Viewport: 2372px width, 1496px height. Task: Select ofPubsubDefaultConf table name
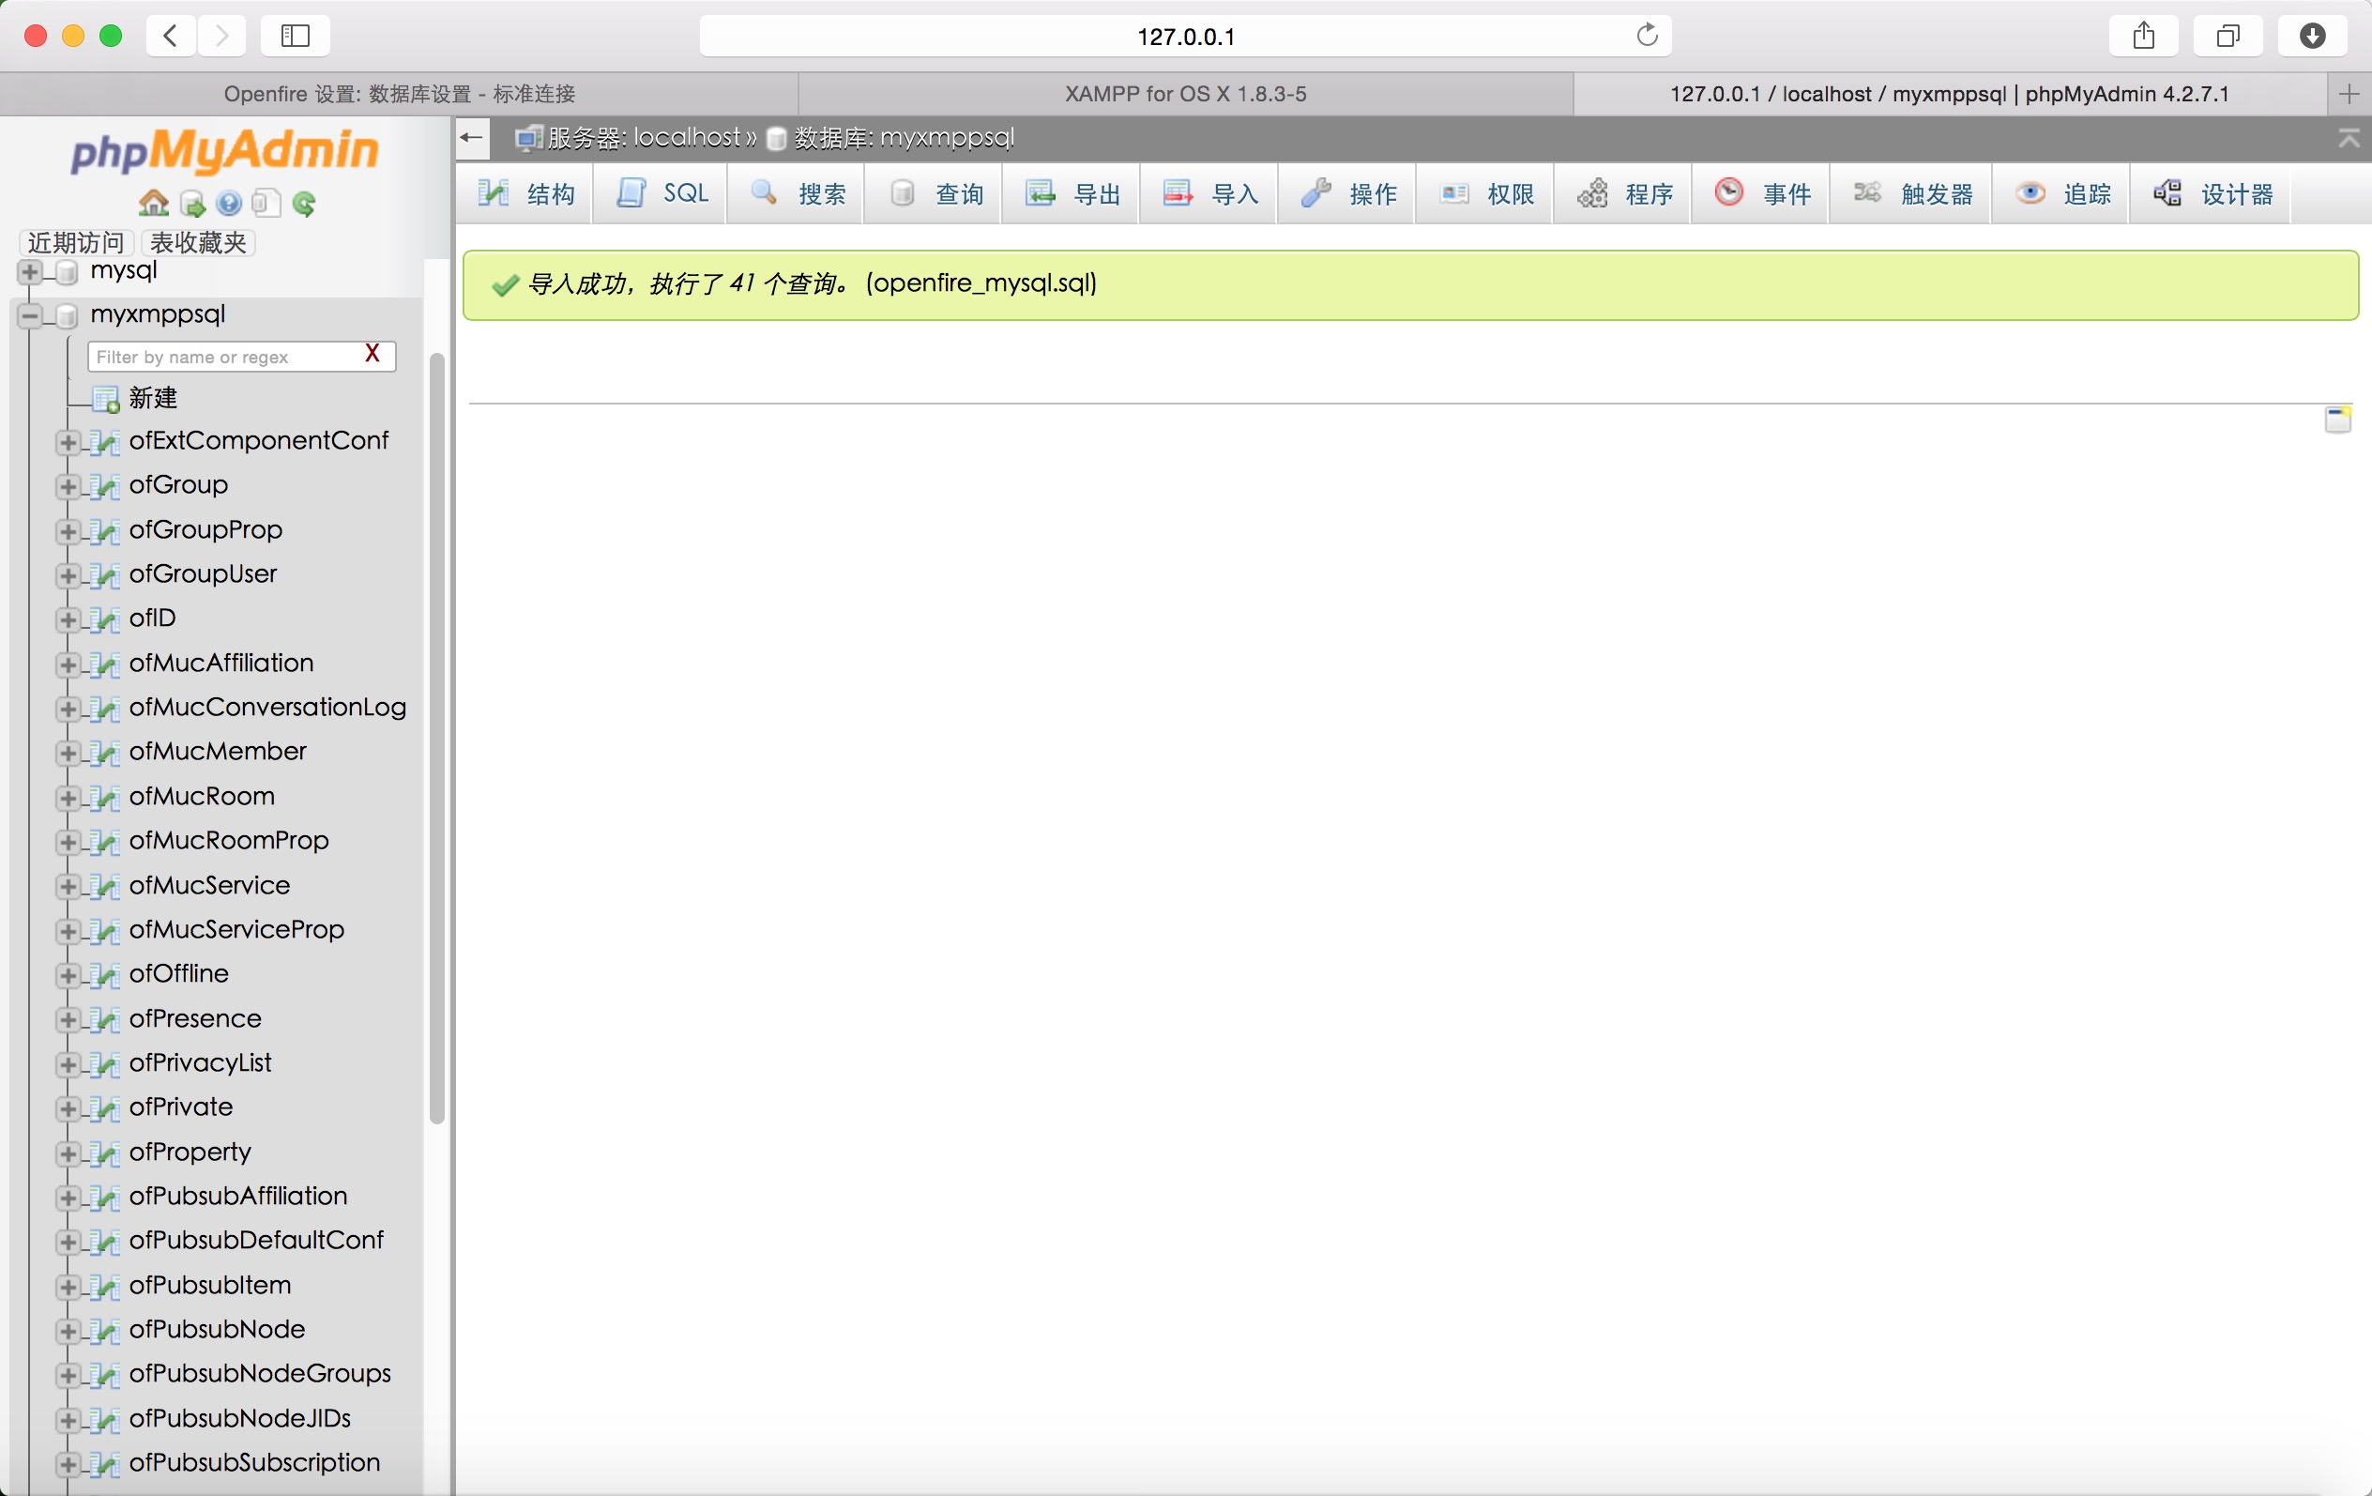pos(256,1241)
